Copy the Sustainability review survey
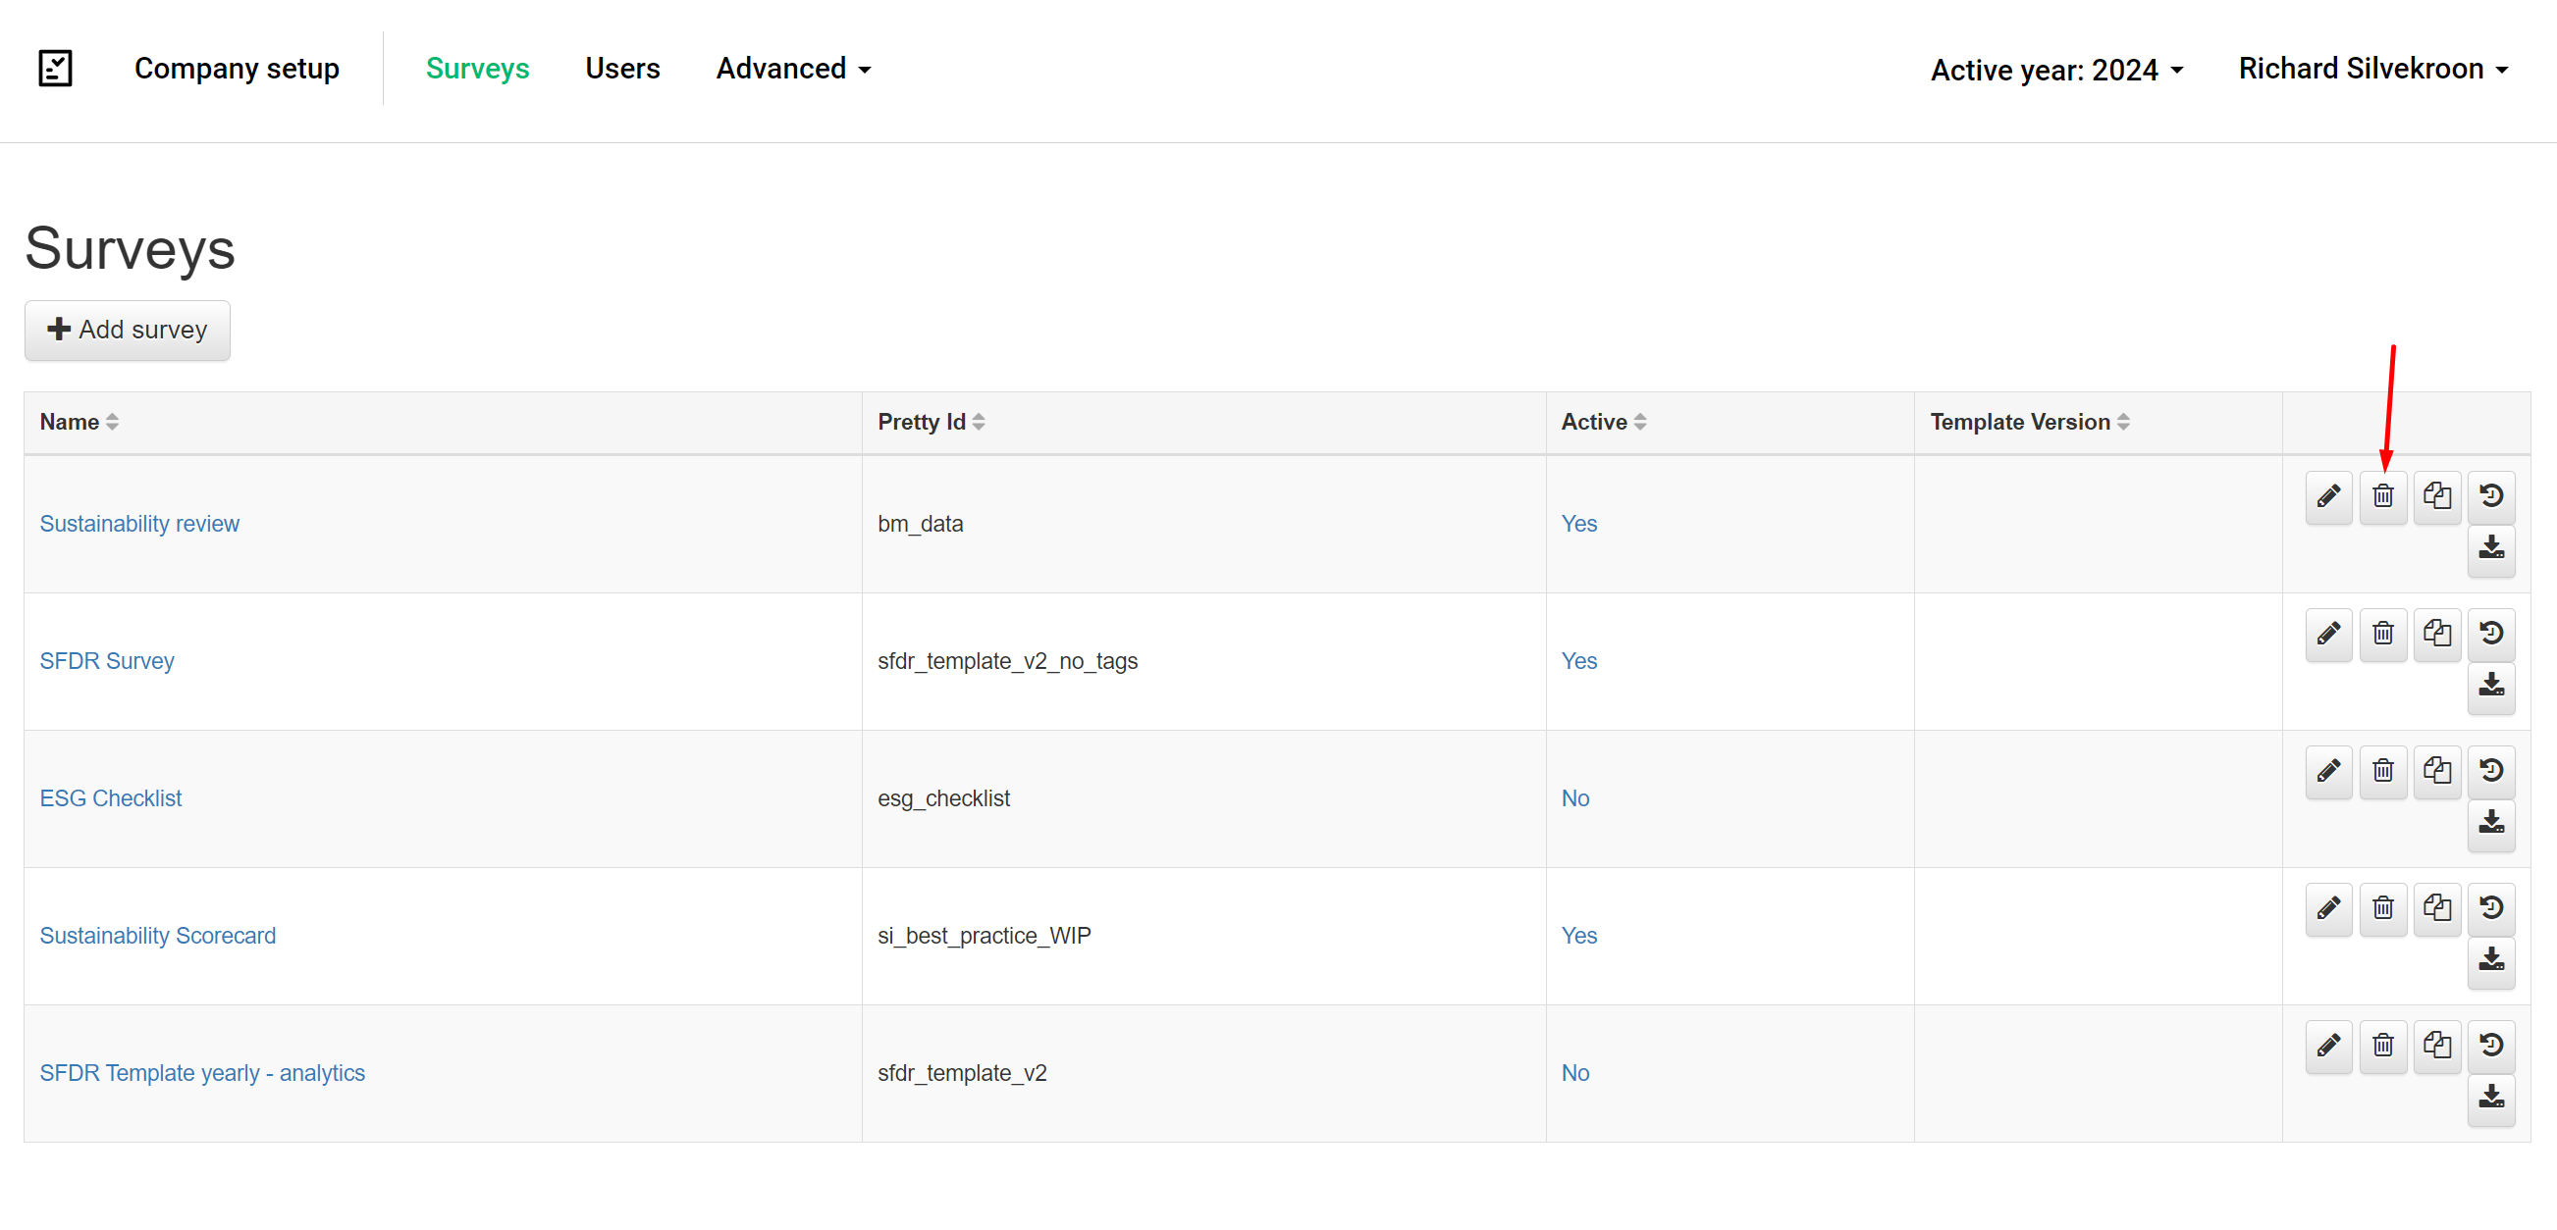 click(x=2437, y=496)
